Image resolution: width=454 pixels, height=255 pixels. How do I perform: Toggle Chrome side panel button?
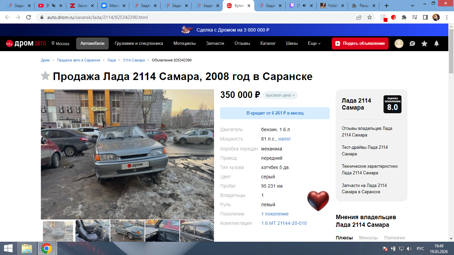point(425,17)
